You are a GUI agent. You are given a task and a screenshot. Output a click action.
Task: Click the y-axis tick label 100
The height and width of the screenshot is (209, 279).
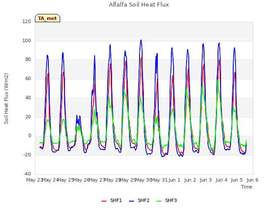(27, 40)
